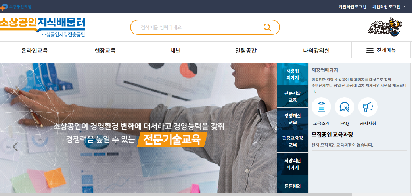Open the 공지사항 megaphone icon
Image resolution: width=412 pixels, height=196 pixels.
(x=368, y=107)
